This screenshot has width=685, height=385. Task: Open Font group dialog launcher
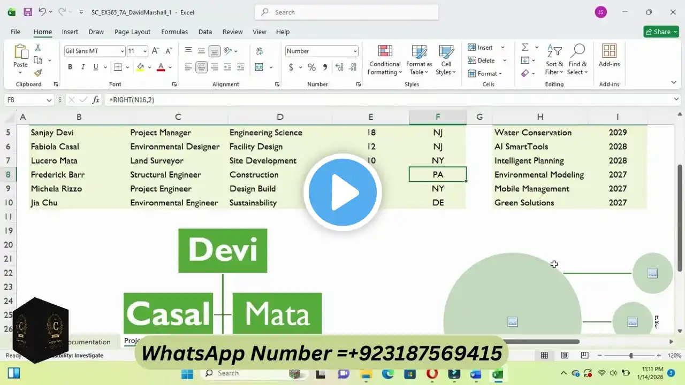click(x=174, y=84)
